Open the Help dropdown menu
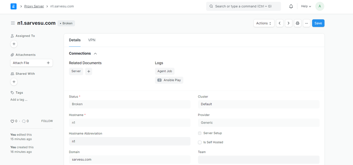353x165 pixels. (306, 6)
